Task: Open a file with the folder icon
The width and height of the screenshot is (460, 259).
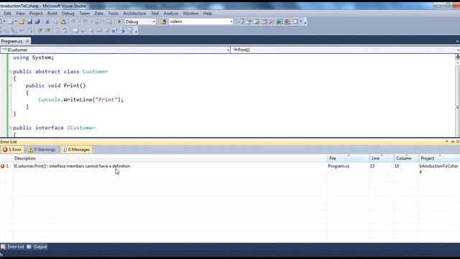Action: click(22, 22)
